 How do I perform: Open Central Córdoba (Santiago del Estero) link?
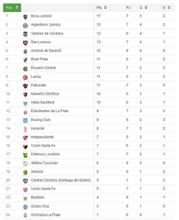pyautogui.click(x=61, y=180)
